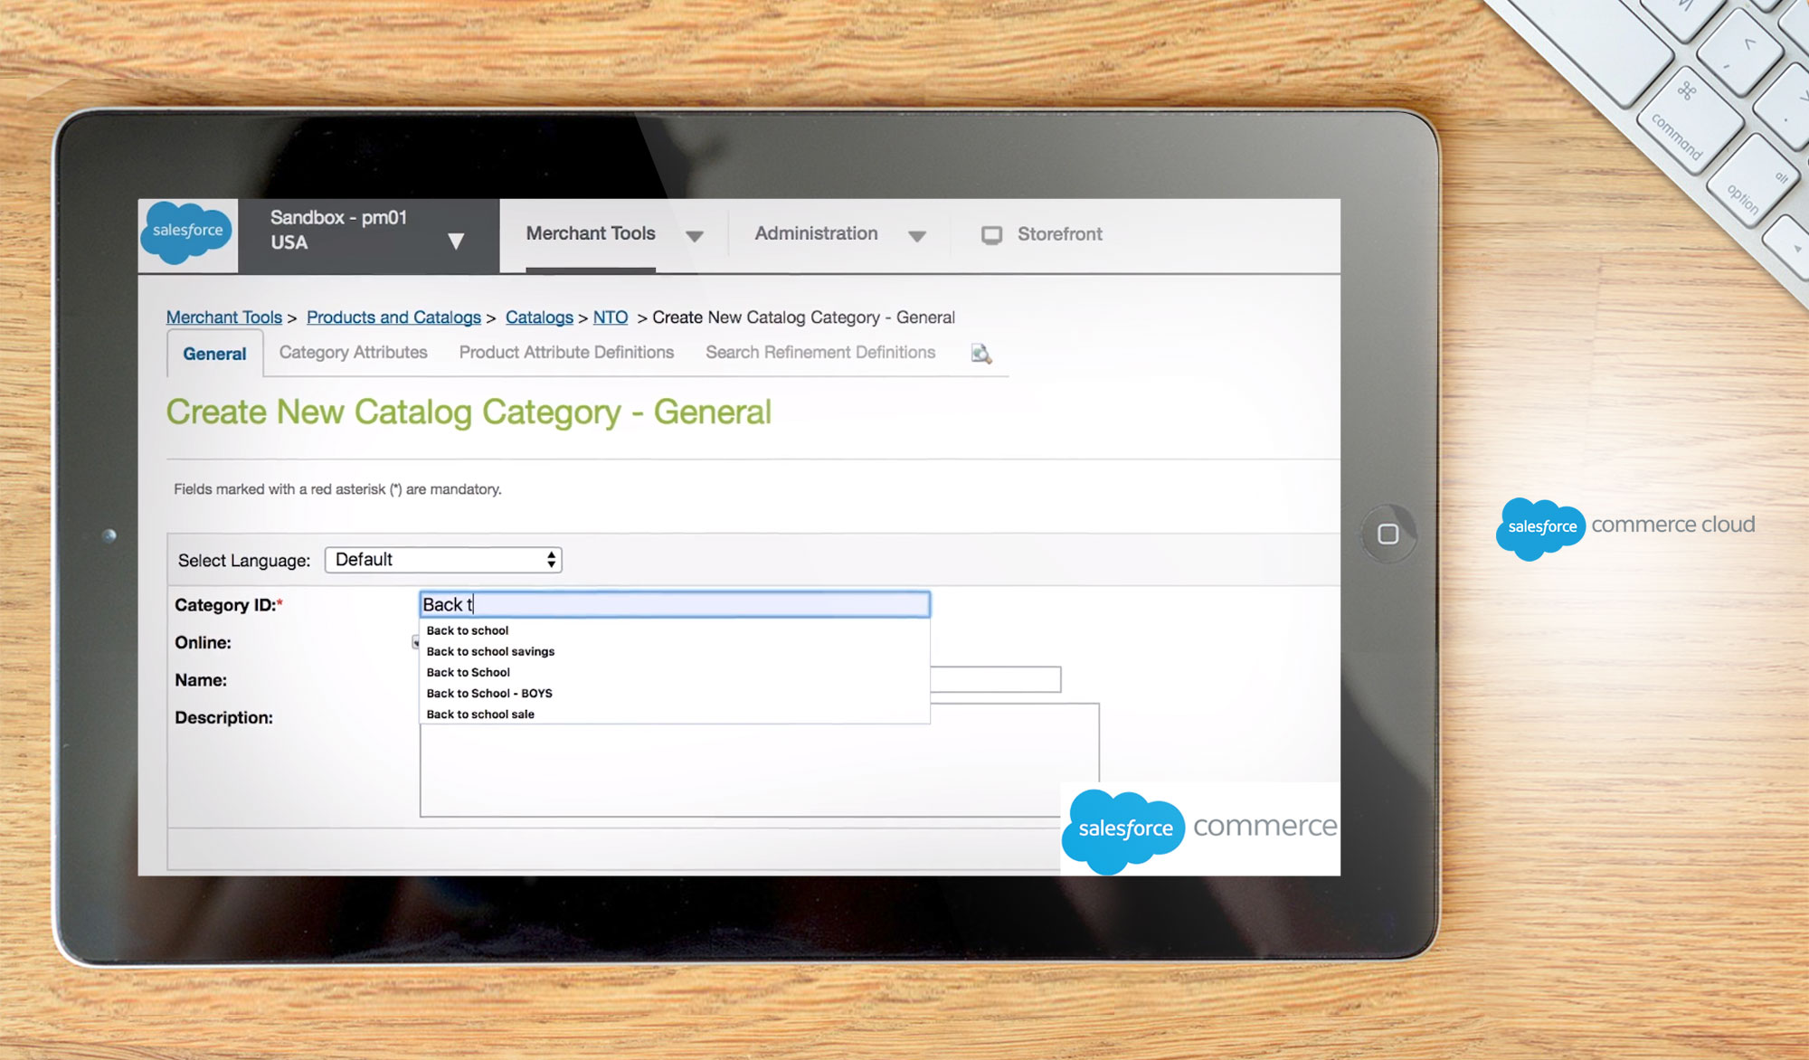Click inside the Description text area
Screen dimensions: 1809x1060
[724, 769]
